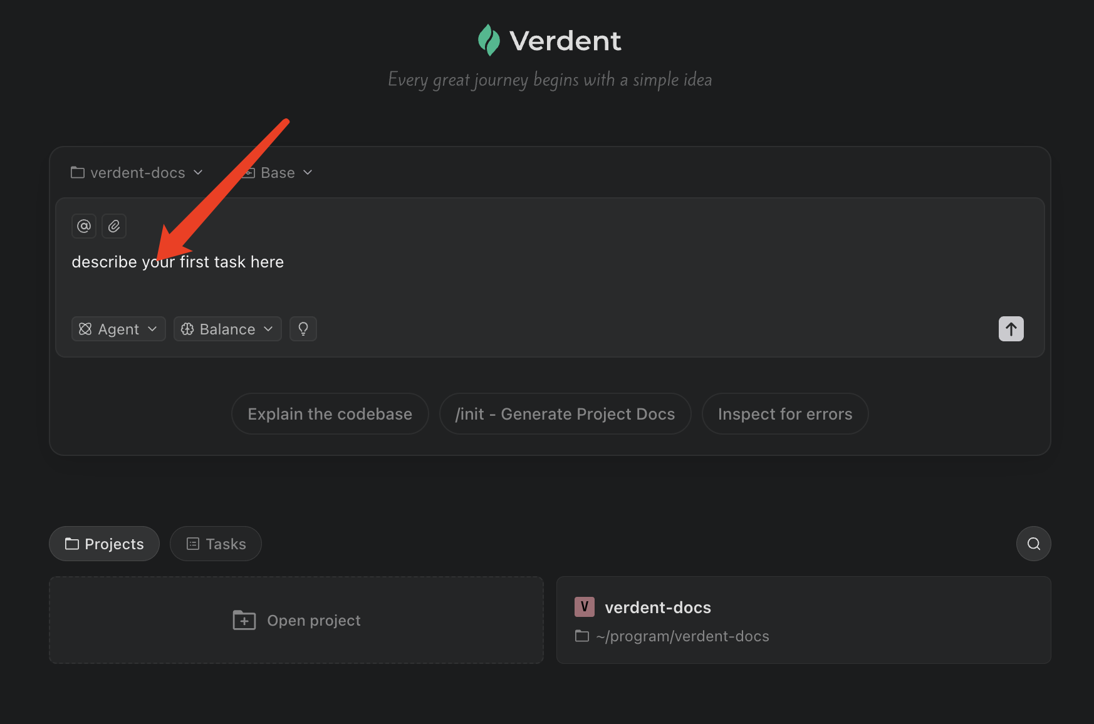The image size is (1094, 724).
Task: Switch to the Tasks tab
Action: pos(216,544)
